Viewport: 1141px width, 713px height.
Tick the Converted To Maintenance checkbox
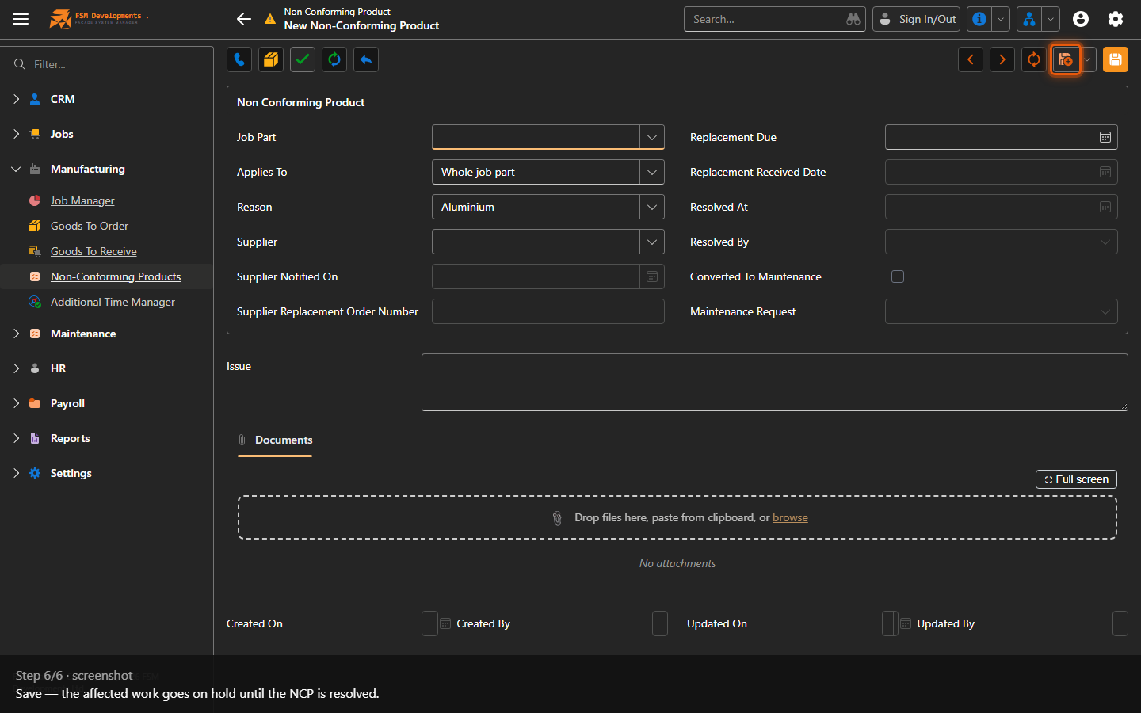[x=898, y=276]
